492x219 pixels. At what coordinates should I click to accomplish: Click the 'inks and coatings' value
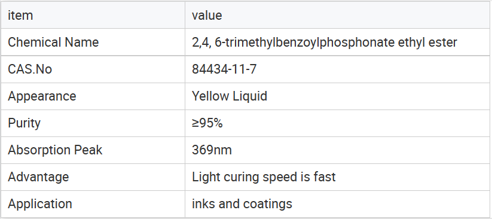coord(242,204)
